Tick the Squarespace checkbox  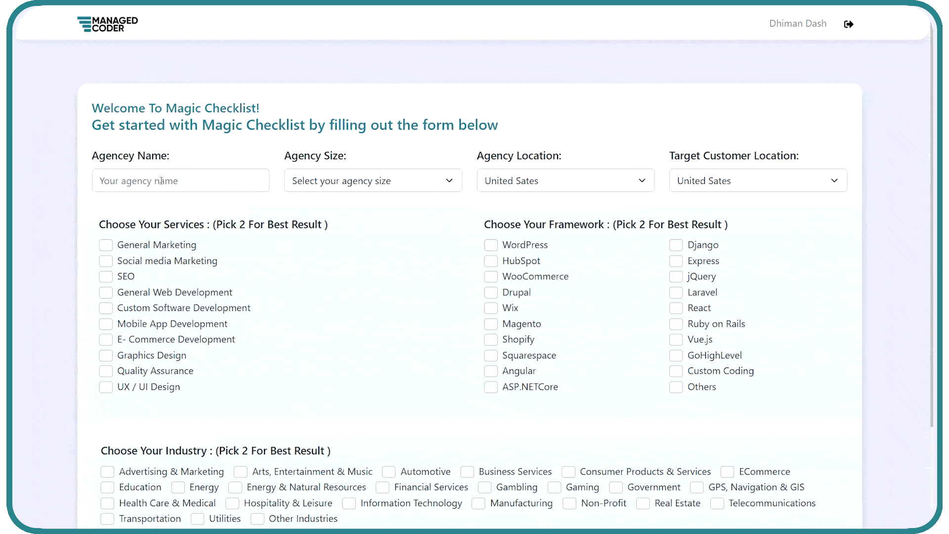click(491, 356)
